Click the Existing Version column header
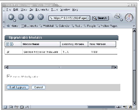Image resolution: width=139 pixels, height=110 pixels. [74, 44]
